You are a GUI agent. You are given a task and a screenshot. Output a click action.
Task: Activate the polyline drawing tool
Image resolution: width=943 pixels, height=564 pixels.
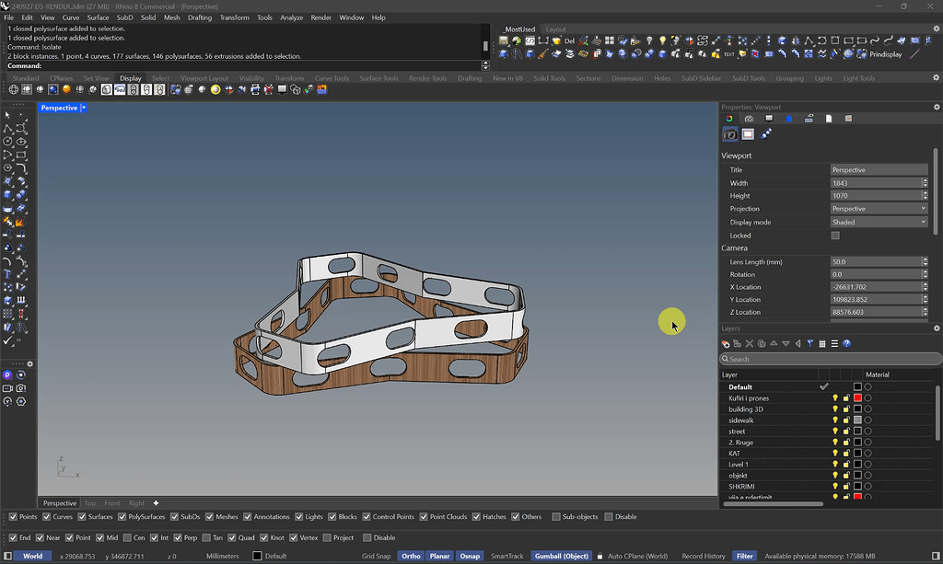pyautogui.click(x=6, y=128)
